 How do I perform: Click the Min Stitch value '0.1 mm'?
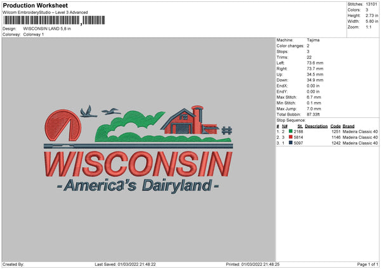(x=314, y=103)
